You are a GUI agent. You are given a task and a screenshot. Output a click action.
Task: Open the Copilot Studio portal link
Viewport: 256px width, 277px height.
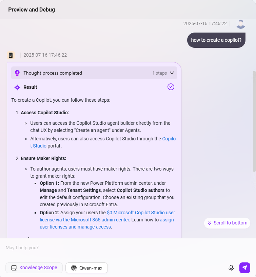click(x=103, y=142)
